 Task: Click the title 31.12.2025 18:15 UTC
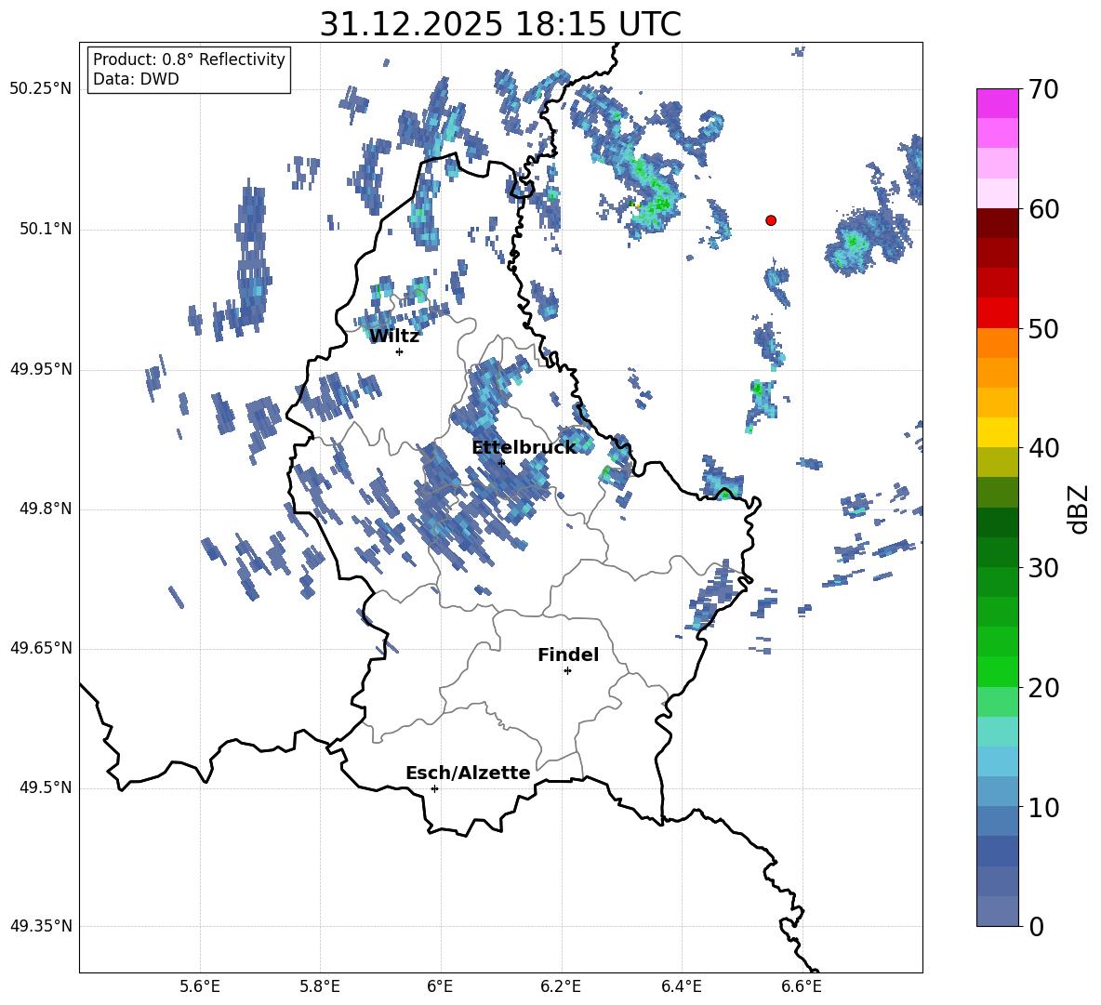500,24
